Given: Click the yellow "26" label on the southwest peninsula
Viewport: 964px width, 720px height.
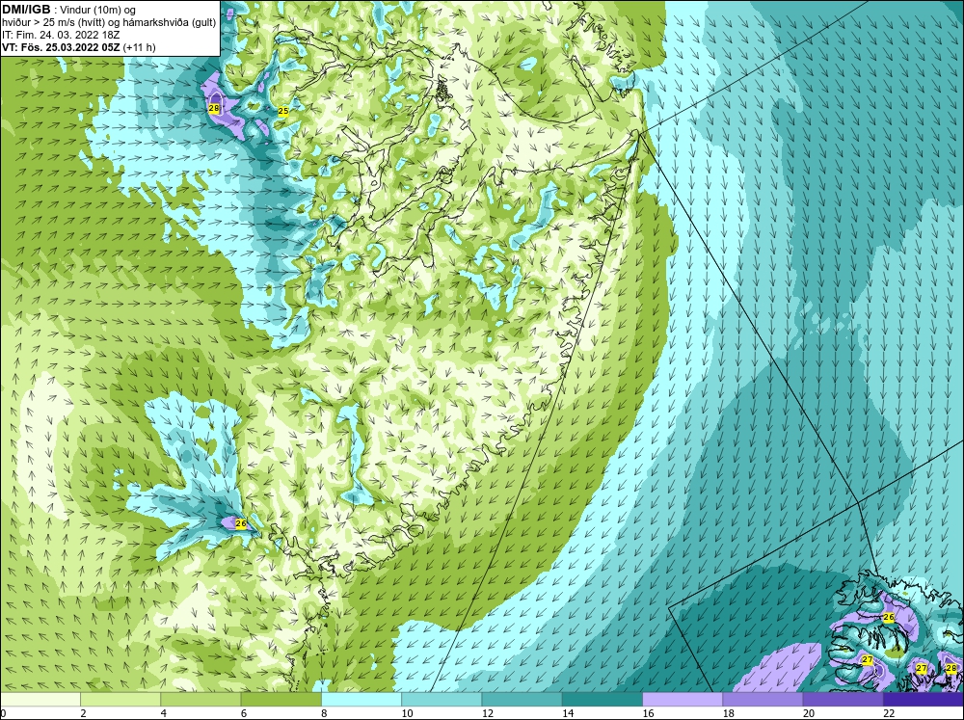Looking at the screenshot, I should point(241,524).
